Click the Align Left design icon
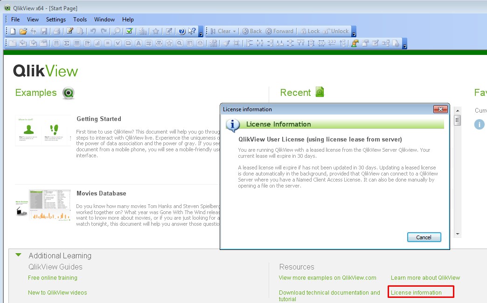The height and width of the screenshot is (303, 487). coord(250,43)
